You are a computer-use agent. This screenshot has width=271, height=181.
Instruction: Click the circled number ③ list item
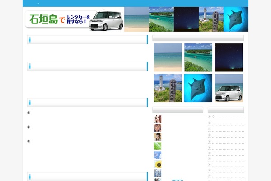(x=28, y=141)
